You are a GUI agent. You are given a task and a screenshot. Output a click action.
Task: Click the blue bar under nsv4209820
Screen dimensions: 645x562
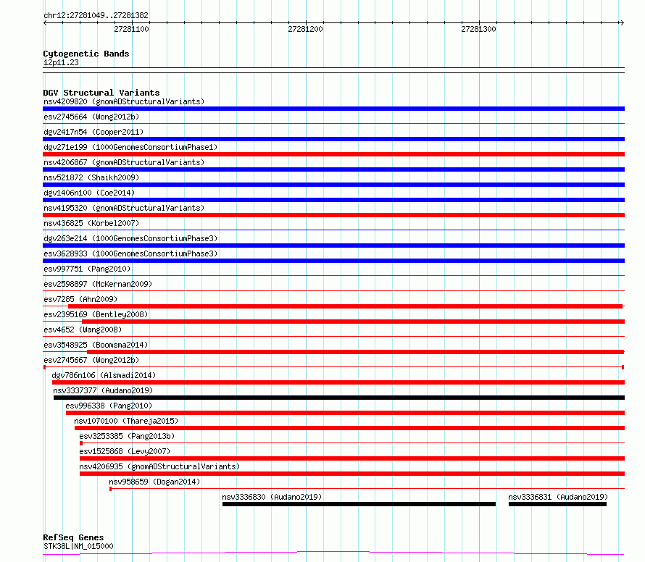click(x=333, y=109)
